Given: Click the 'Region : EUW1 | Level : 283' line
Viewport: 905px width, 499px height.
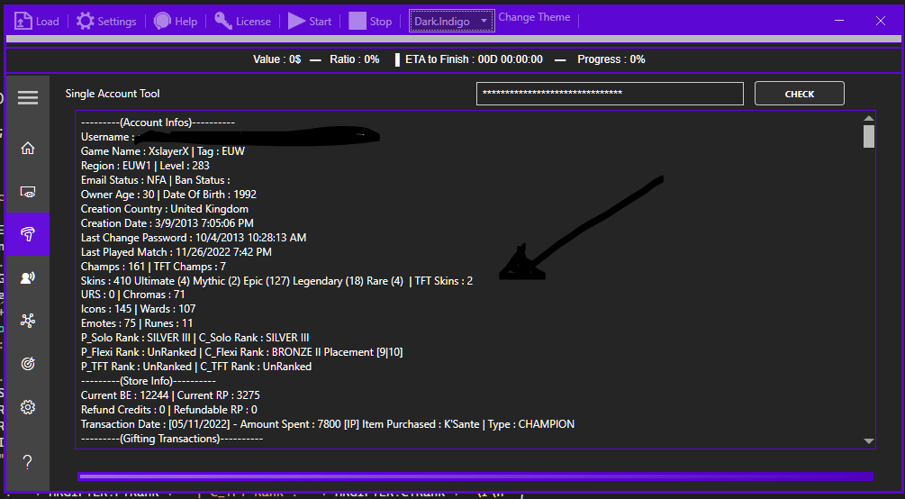Looking at the screenshot, I should coord(145,166).
